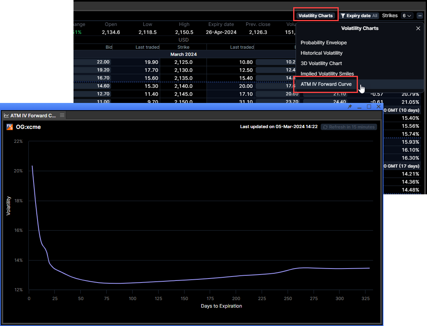This screenshot has width=427, height=326.
Task: Choose Historical Volatility from Volatility Charts
Action: (x=322, y=53)
